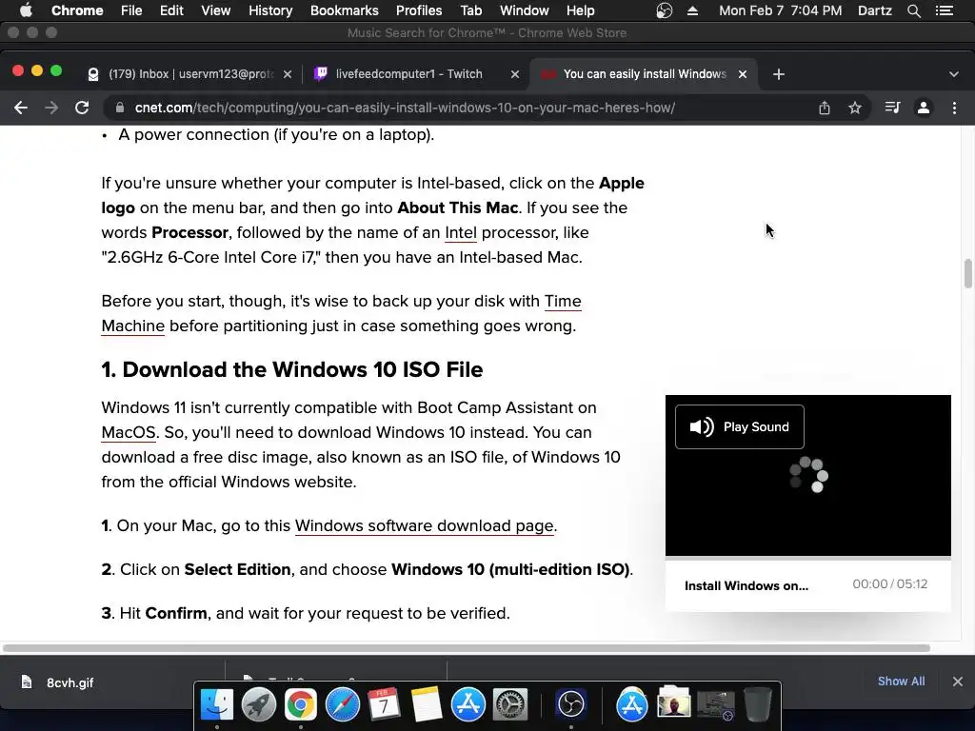Image resolution: width=975 pixels, height=731 pixels.
Task: Bookmark this page with the star icon
Action: 855,108
